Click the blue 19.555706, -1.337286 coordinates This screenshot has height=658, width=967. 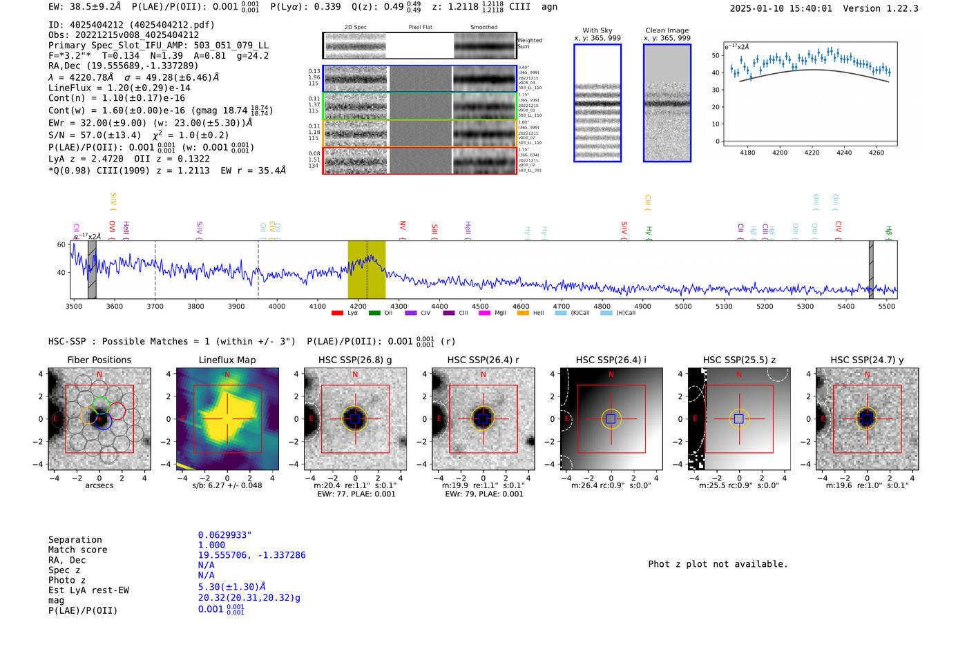[x=251, y=555]
